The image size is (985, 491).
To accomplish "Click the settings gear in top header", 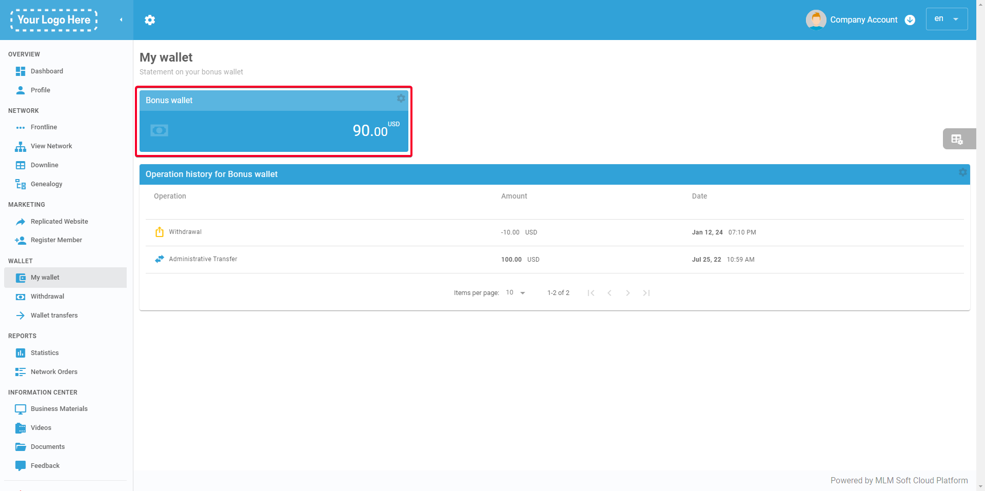I will pyautogui.click(x=150, y=20).
